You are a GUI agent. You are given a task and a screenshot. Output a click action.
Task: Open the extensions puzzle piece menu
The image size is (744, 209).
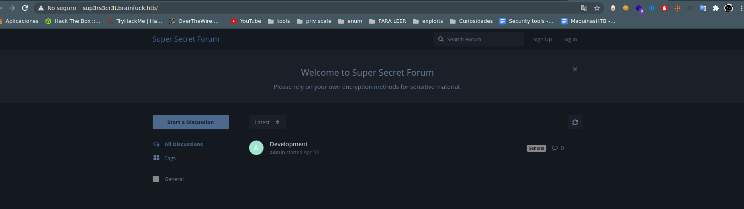click(x=716, y=8)
